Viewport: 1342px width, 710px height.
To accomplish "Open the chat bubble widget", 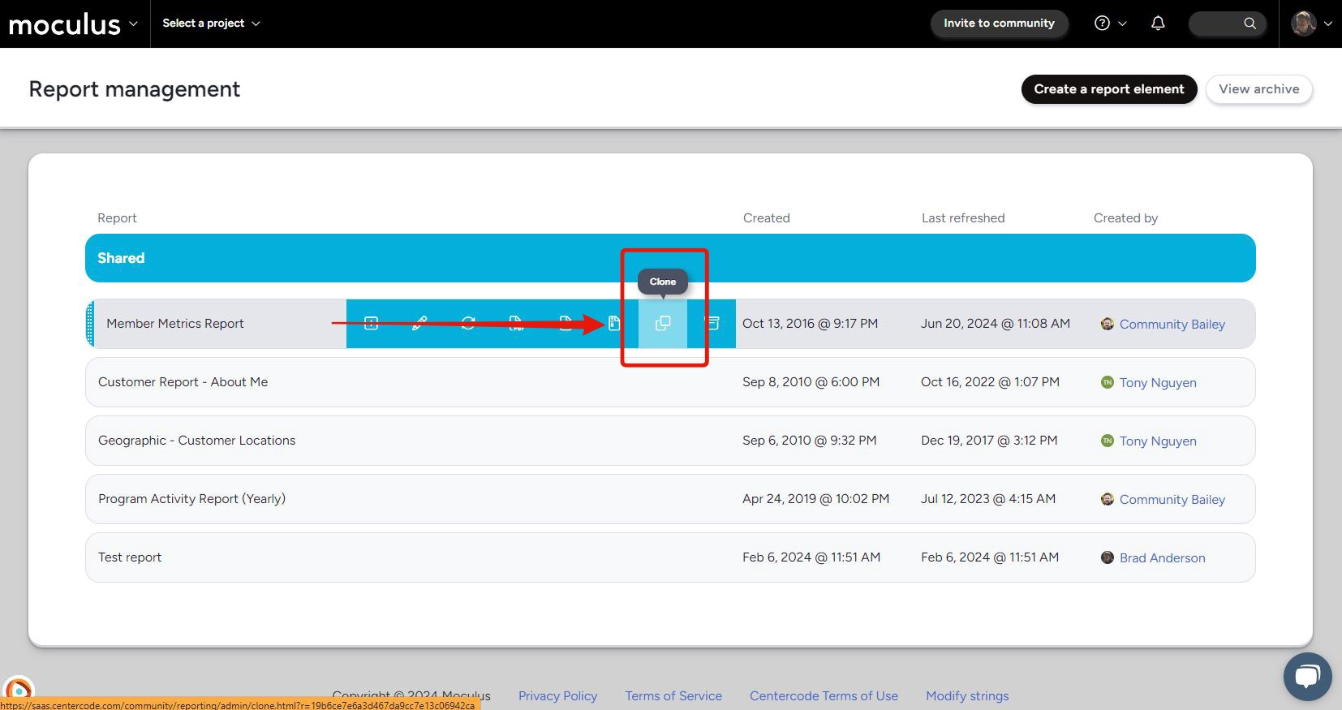I will click(x=1307, y=676).
